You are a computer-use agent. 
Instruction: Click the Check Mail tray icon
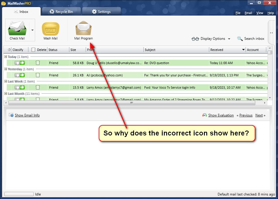pos(17,28)
